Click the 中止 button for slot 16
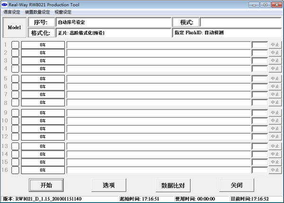 point(275,170)
